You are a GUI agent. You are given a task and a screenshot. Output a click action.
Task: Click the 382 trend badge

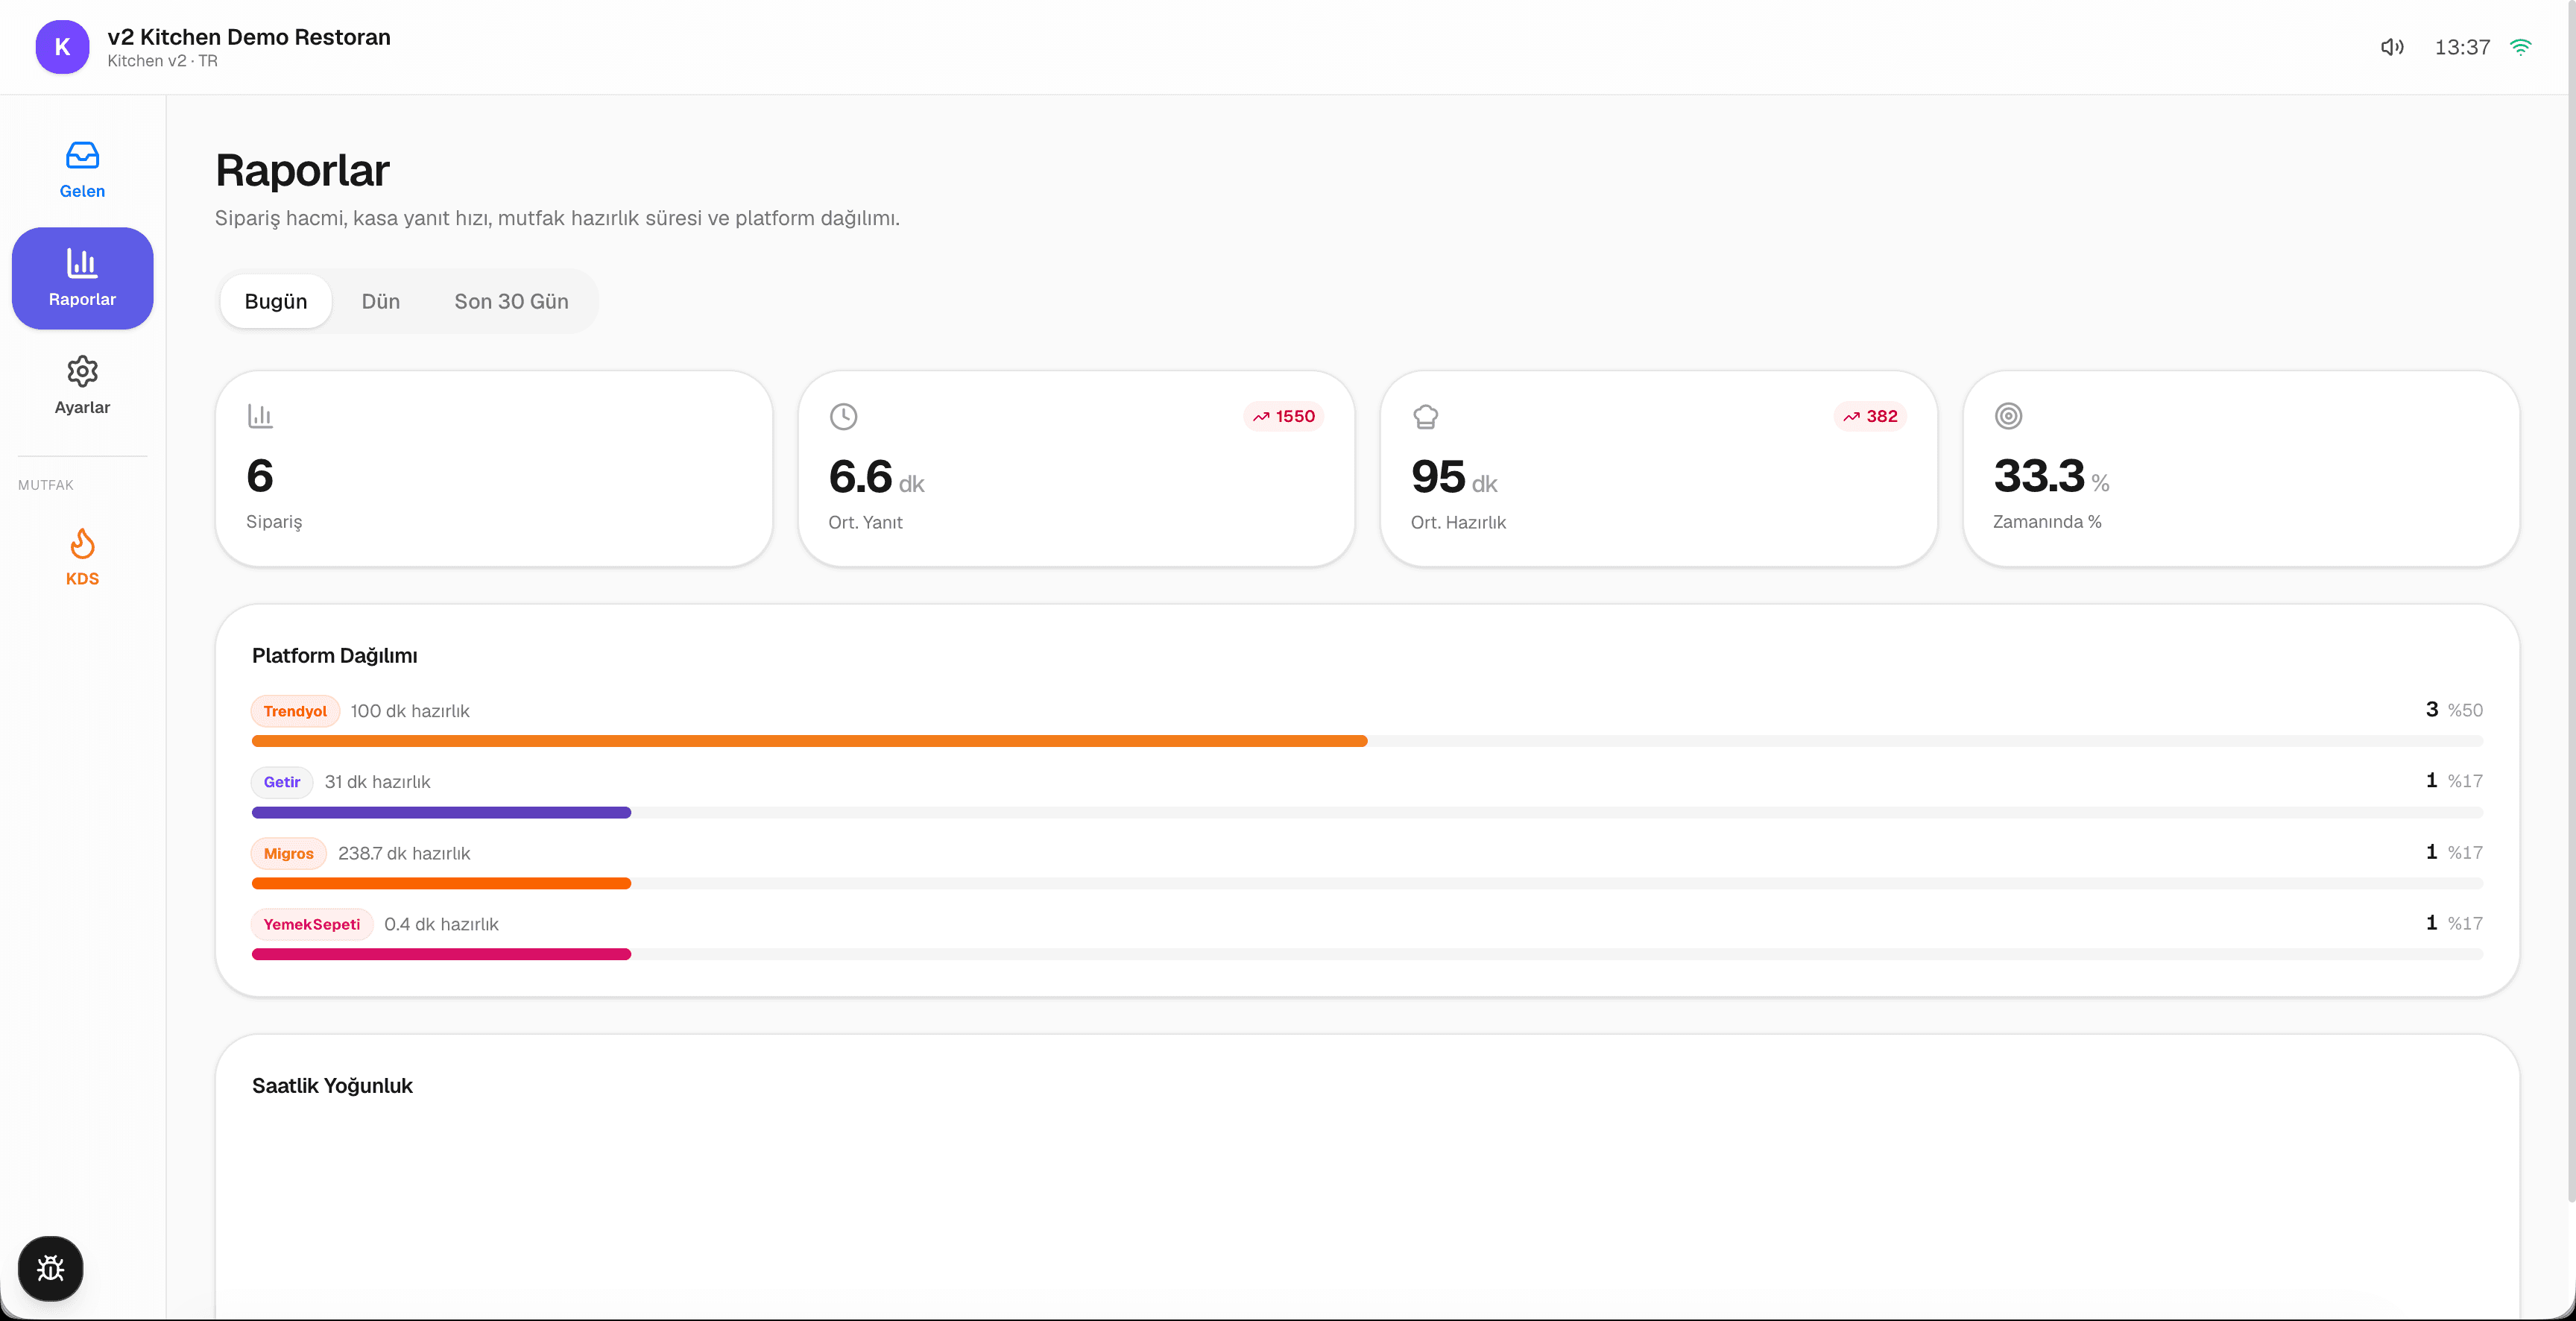click(1871, 416)
